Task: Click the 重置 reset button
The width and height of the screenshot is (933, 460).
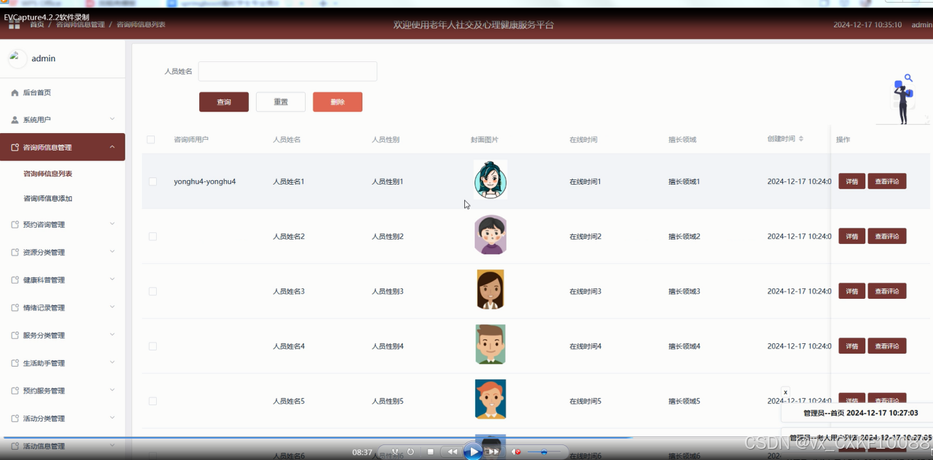Action: [281, 102]
